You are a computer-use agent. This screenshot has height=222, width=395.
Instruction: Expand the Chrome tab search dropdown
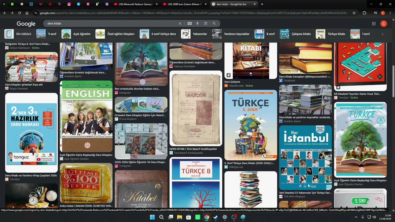(4, 4)
